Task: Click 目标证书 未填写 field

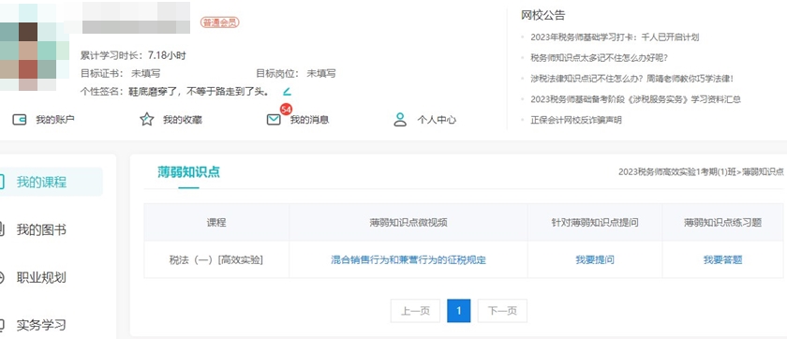Action: pyautogui.click(x=121, y=74)
